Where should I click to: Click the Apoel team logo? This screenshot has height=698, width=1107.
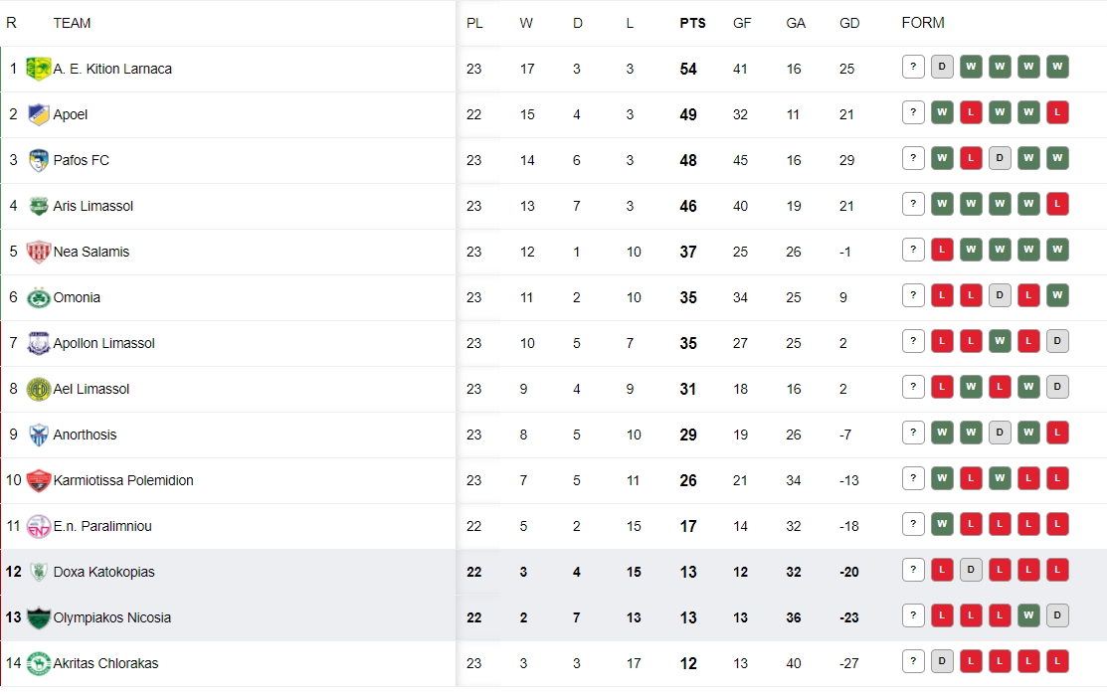tap(38, 114)
